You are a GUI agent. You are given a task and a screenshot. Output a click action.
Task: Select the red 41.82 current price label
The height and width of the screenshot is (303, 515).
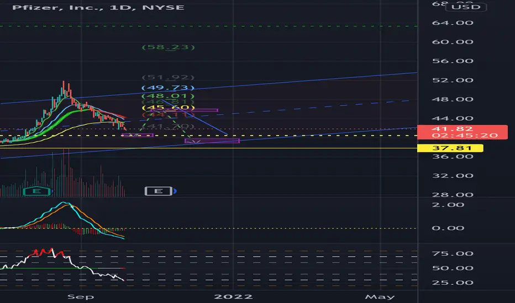click(x=463, y=132)
